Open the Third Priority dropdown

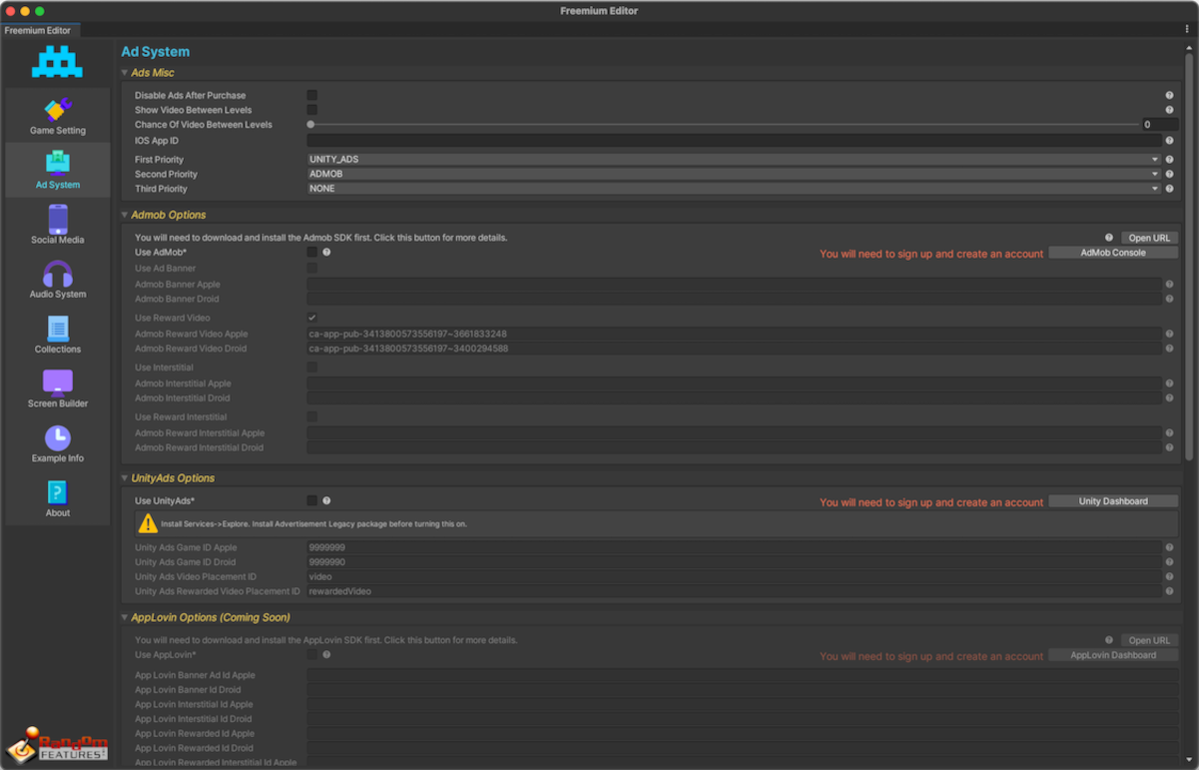click(734, 189)
